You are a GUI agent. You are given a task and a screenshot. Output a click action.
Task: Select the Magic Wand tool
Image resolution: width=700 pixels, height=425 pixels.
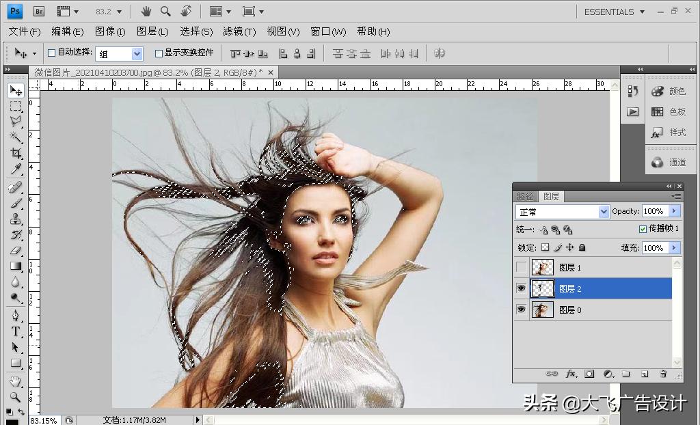point(15,137)
